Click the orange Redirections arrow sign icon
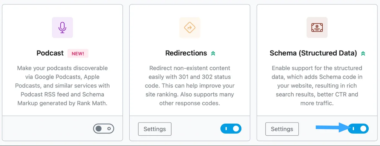 [x=190, y=28]
